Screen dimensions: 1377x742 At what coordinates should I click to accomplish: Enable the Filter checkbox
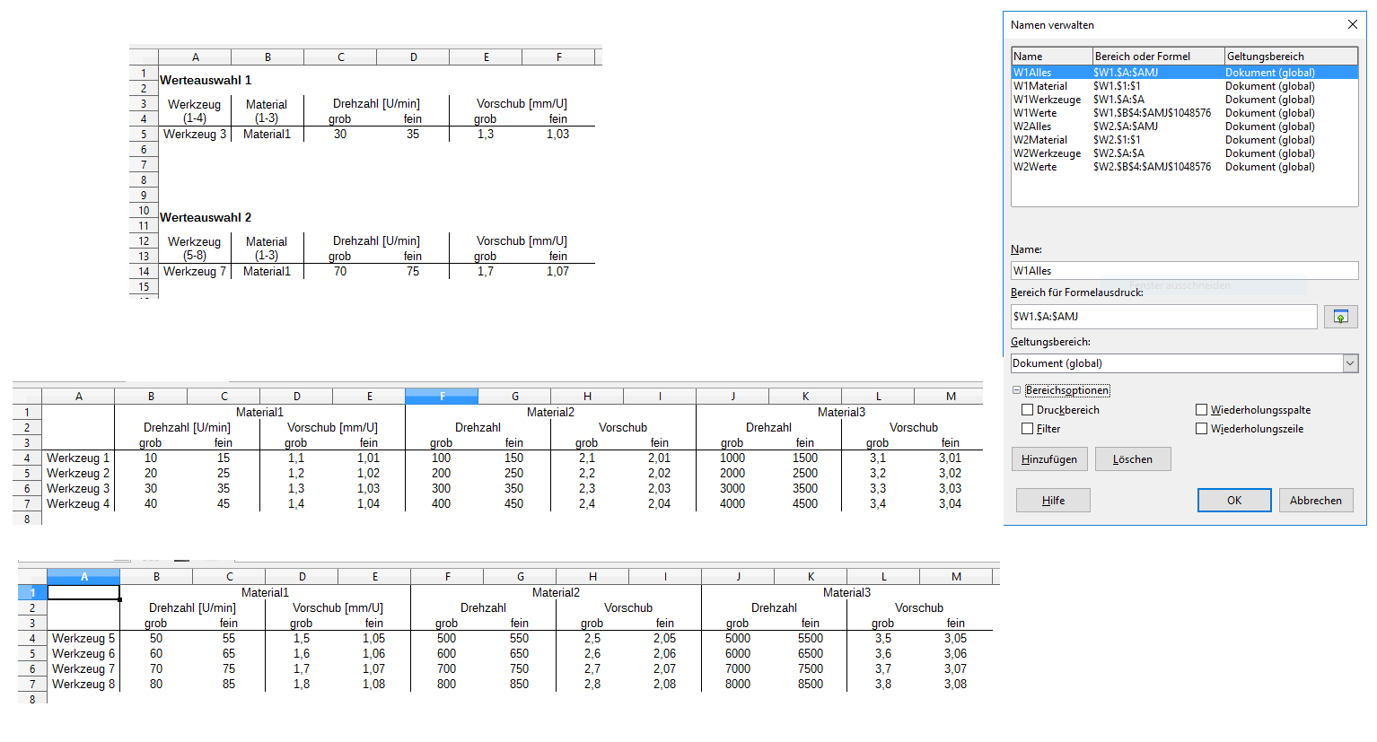click(1027, 428)
